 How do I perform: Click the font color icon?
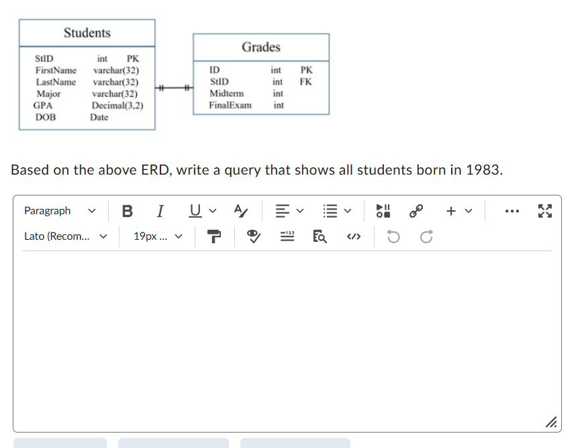[x=240, y=210]
